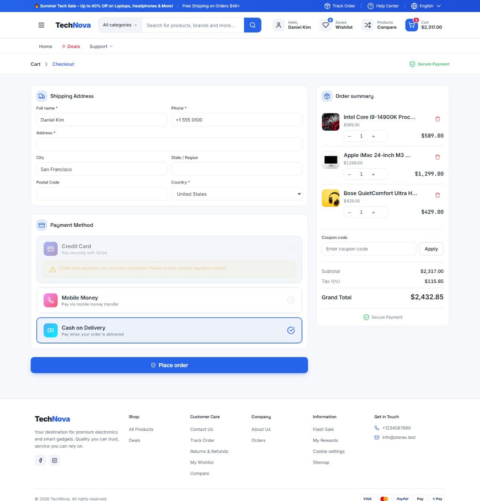480x501 pixels.
Task: Open the Instagram social icon in footer
Action: (54, 461)
